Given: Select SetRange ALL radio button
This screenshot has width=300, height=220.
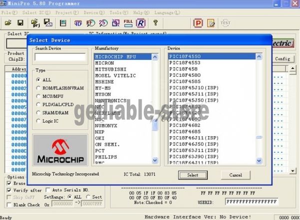Looking at the screenshot, I should pos(70,197).
